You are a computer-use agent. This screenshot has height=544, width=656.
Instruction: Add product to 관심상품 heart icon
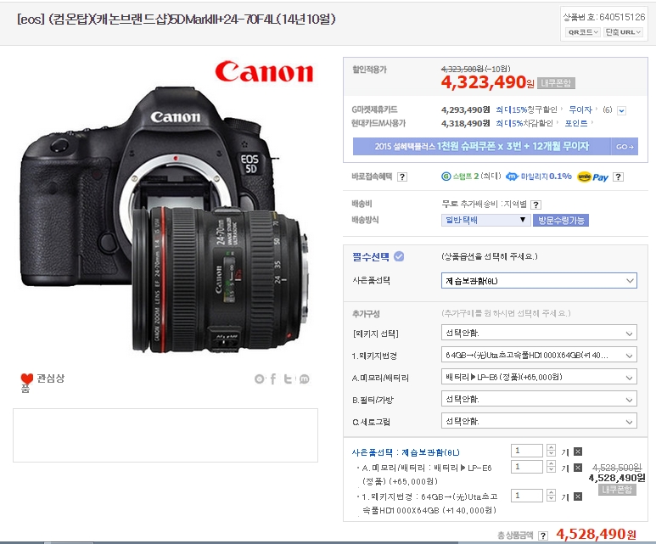[x=27, y=379]
